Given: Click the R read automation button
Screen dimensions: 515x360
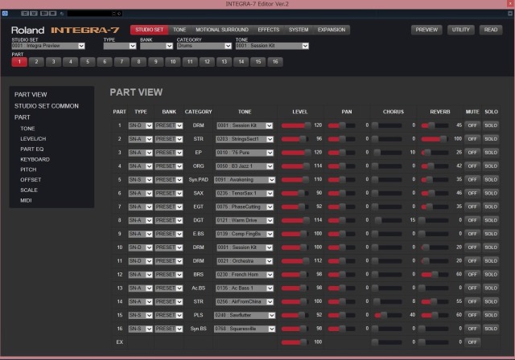Looking at the screenshot, I should coord(25,14).
